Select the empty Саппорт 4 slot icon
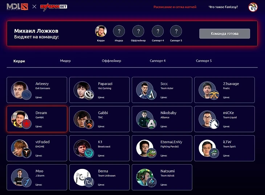This screenshot has width=265, height=195. [x=158, y=31]
